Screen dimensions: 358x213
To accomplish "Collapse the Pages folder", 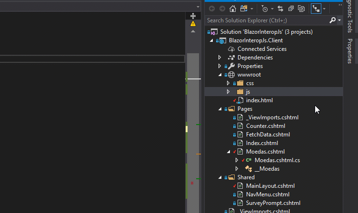I will [220, 109].
